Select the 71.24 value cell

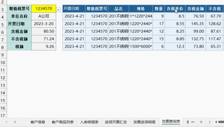[x=44, y=39]
